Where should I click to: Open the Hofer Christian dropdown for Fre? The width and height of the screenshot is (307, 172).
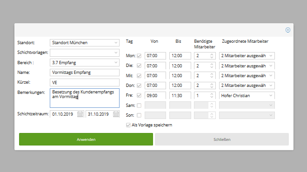point(247,95)
